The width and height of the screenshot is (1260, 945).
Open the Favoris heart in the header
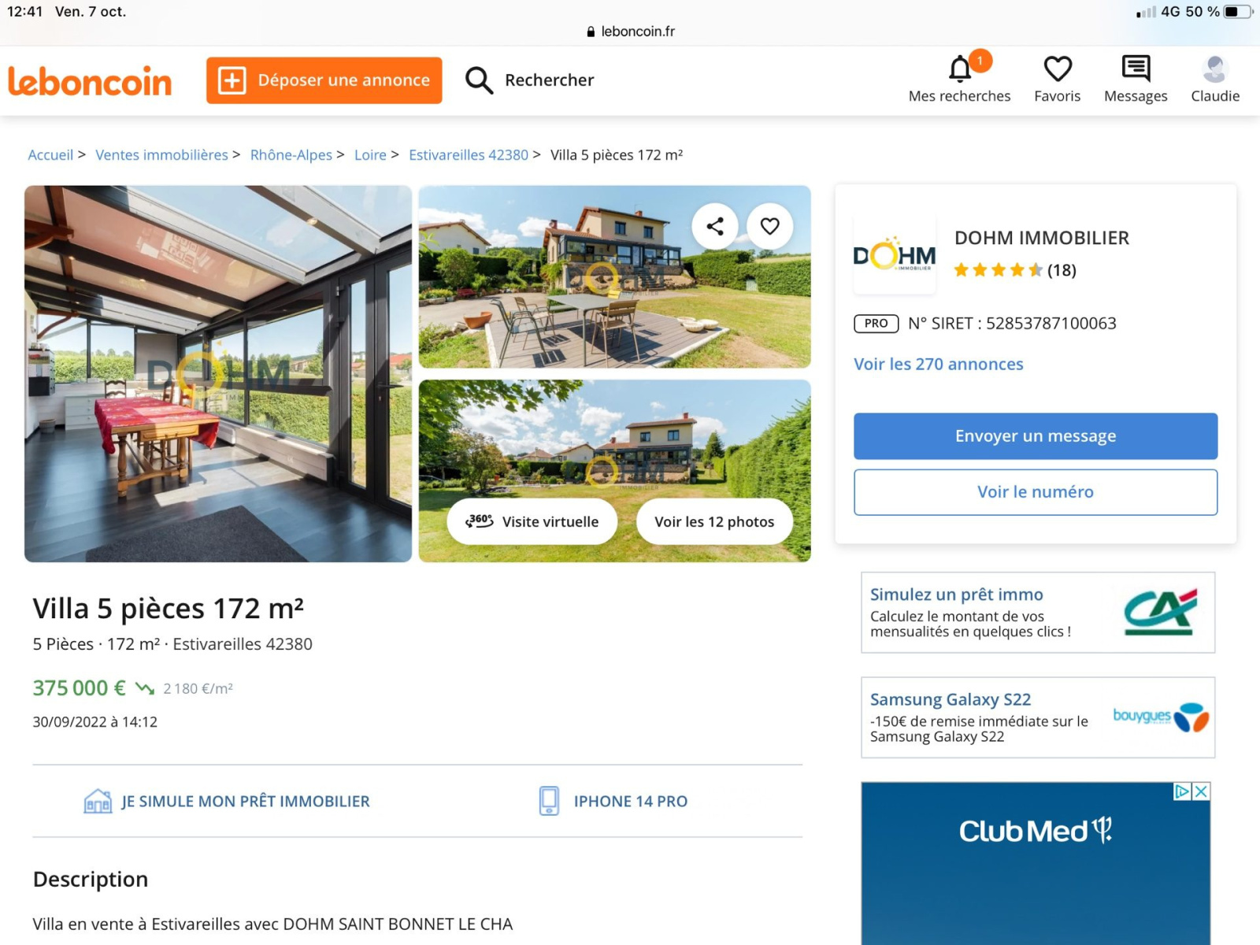click(1057, 69)
